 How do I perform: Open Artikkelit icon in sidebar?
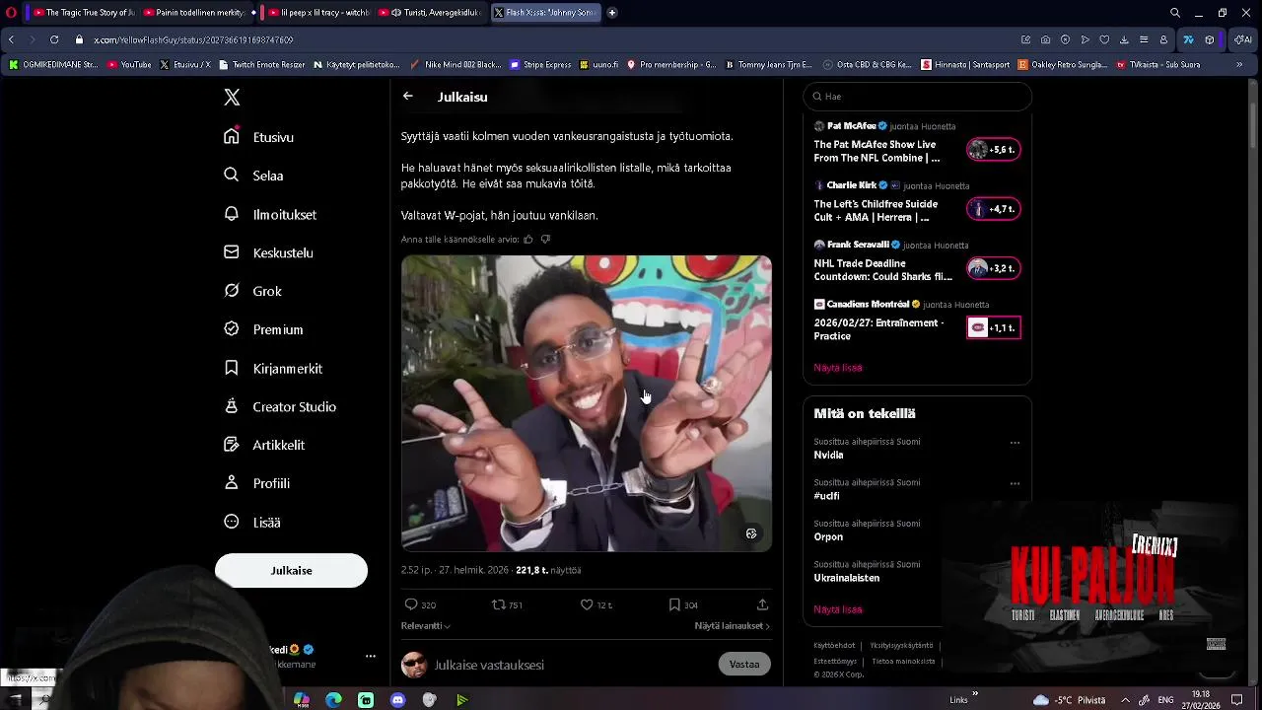click(x=232, y=445)
